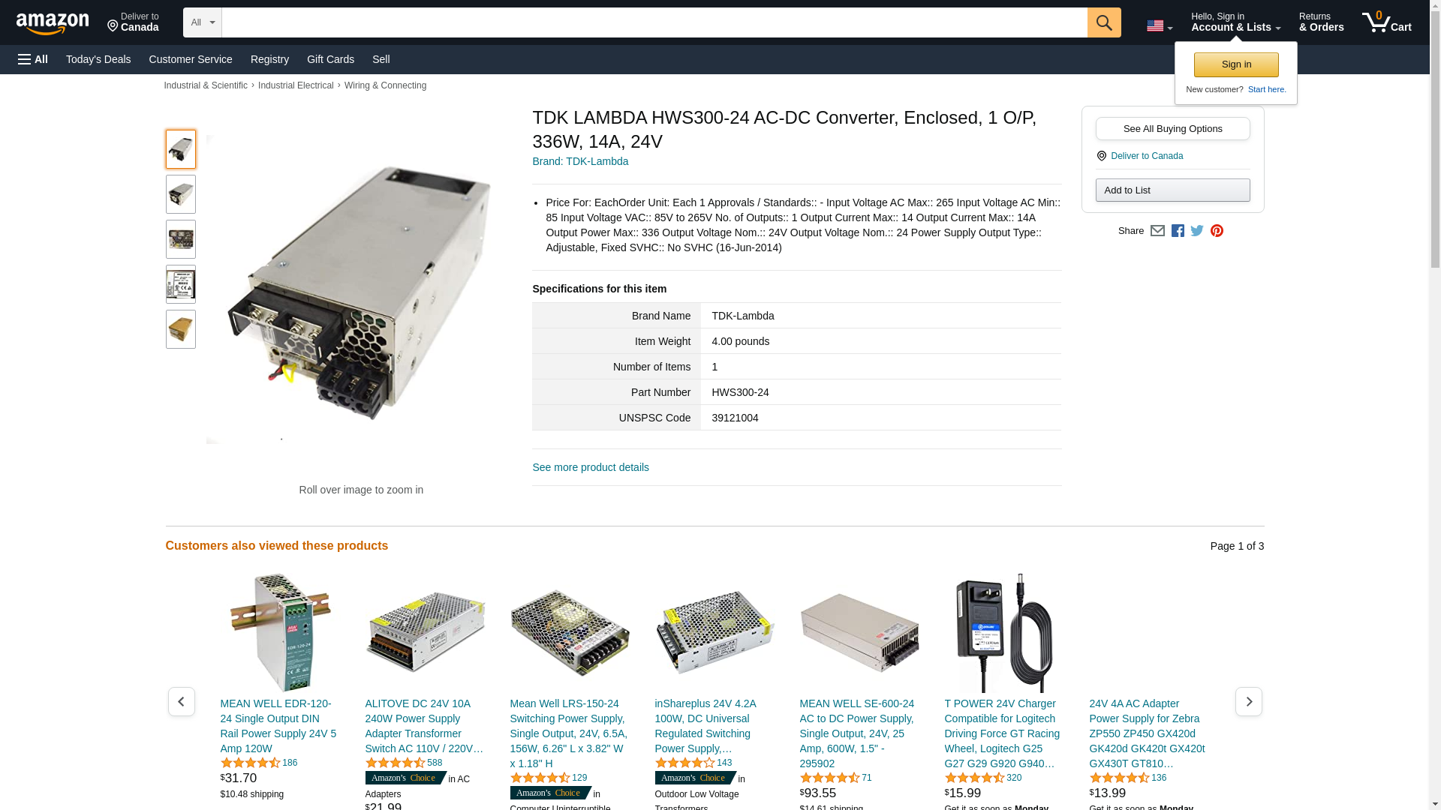Click into the Amazon search field
This screenshot has height=810, width=1441.
point(654,22)
